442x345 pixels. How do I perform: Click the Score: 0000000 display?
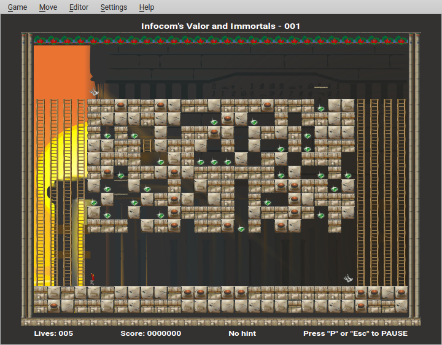coord(150,333)
